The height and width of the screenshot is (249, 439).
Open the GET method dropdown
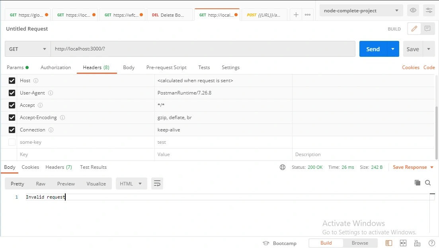click(x=27, y=49)
